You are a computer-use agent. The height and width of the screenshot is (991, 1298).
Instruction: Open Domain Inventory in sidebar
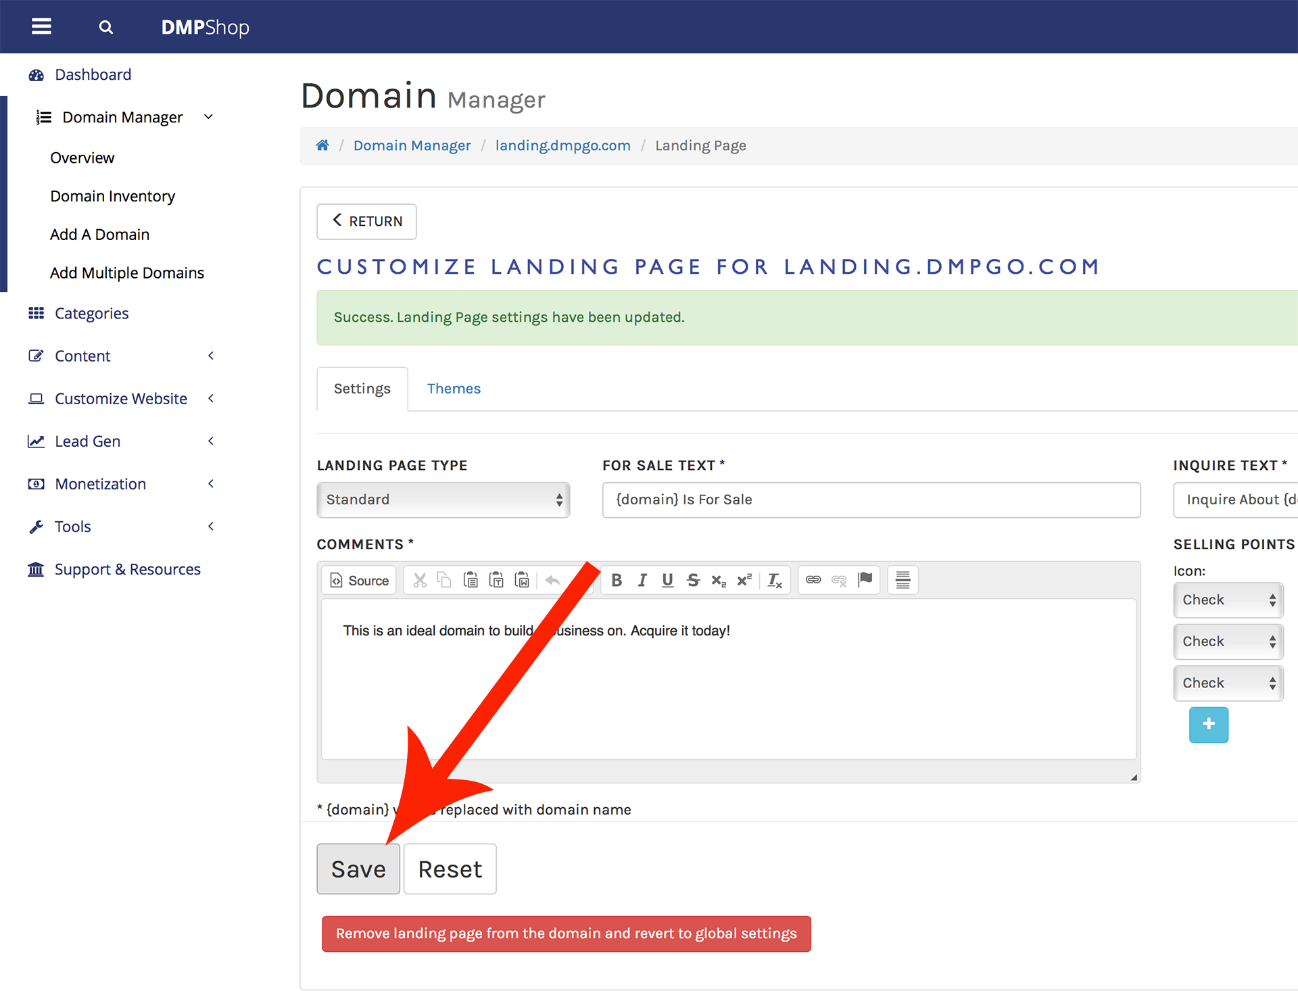tap(112, 196)
